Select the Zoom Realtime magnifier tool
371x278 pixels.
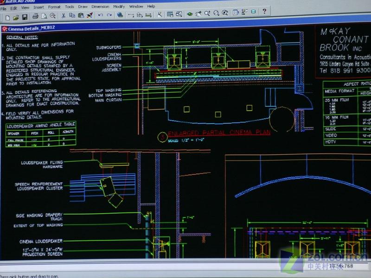pos(207,13)
